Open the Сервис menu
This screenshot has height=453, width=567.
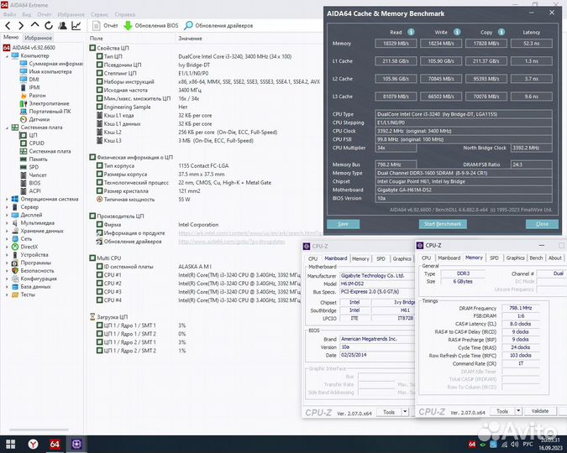[x=99, y=14]
